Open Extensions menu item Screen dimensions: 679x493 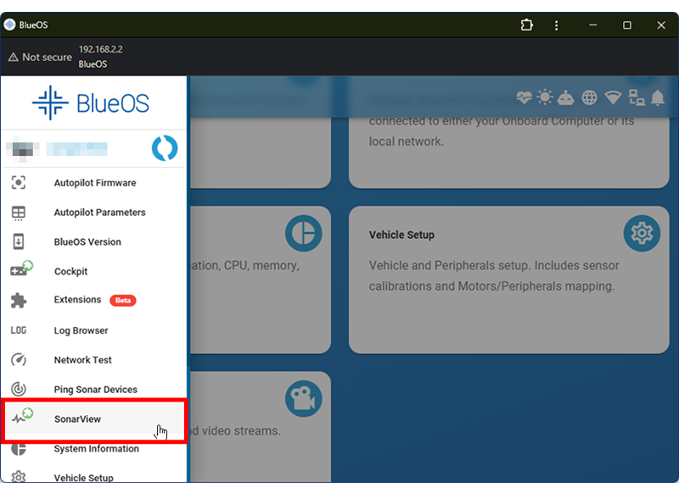[94, 301]
